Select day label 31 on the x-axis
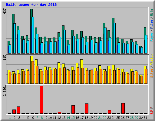The height and width of the screenshot is (121, 155). coord(145,118)
